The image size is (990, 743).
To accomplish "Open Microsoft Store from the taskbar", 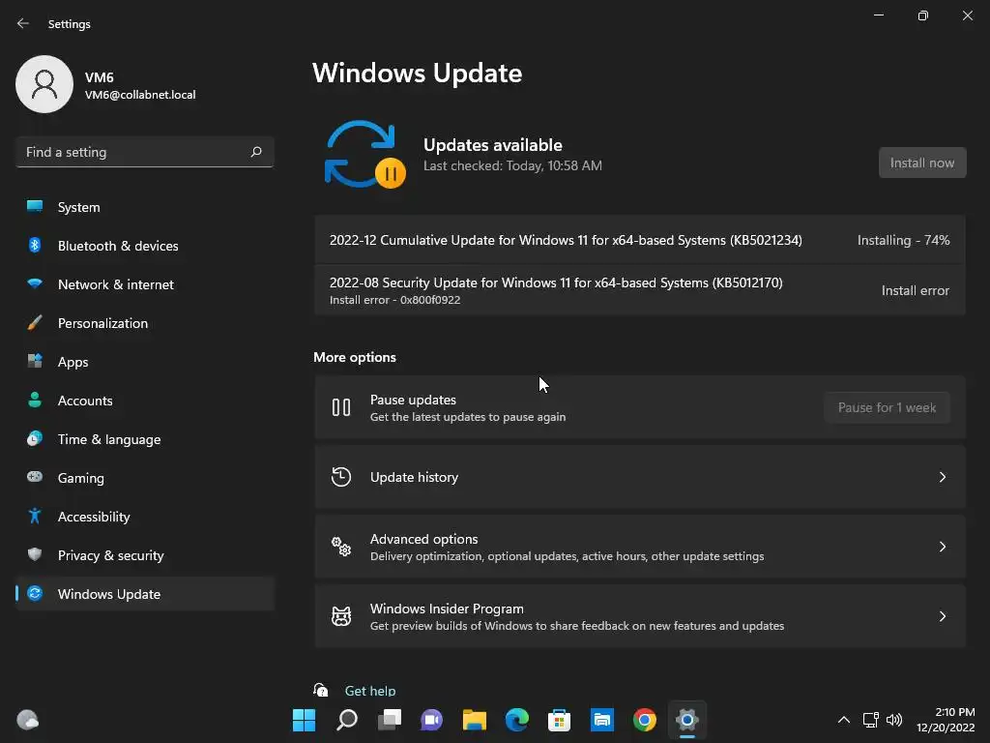I will [560, 720].
